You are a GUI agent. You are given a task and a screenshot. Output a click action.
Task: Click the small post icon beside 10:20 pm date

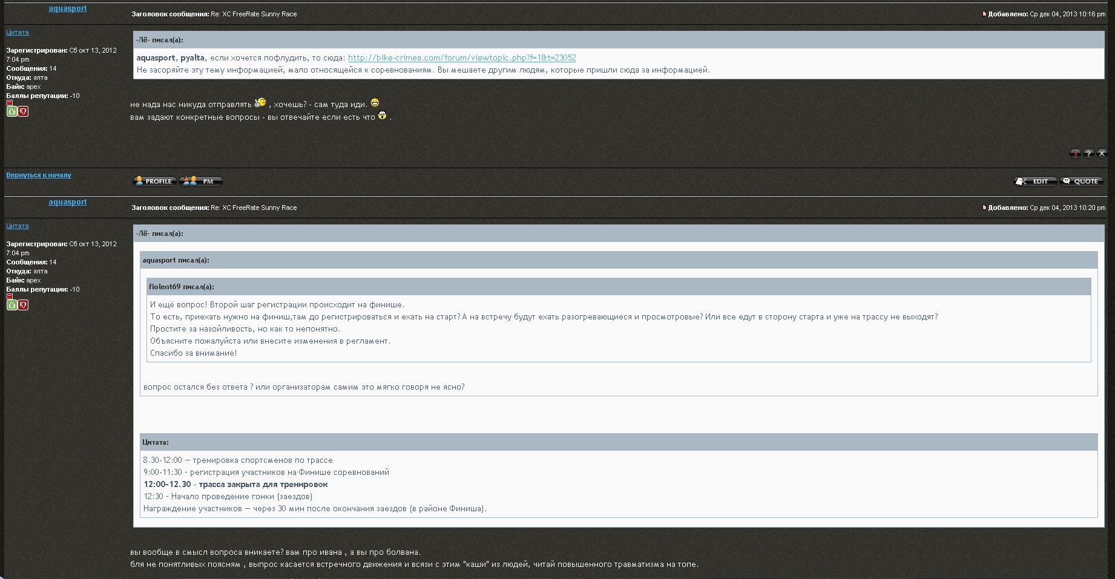(985, 208)
